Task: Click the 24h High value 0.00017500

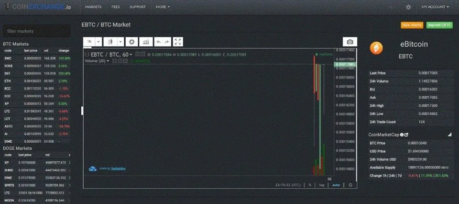Action: [x=427, y=106]
